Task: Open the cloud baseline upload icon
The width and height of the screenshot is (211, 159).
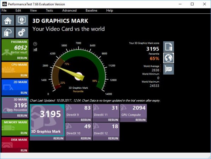Action: pos(8,33)
